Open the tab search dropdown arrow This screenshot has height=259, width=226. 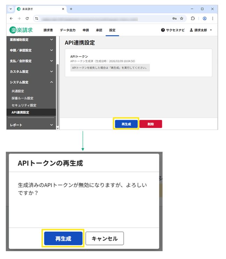(11, 9)
